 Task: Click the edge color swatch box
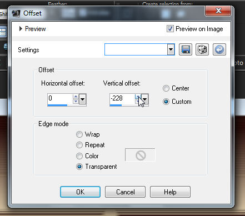[x=140, y=155]
